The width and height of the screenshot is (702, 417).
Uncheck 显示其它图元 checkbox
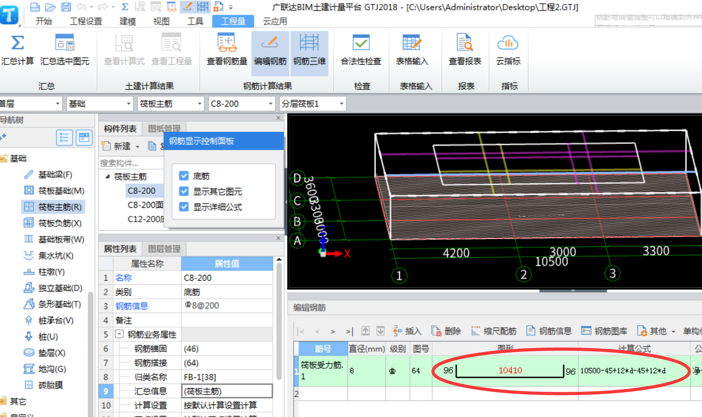(x=184, y=191)
